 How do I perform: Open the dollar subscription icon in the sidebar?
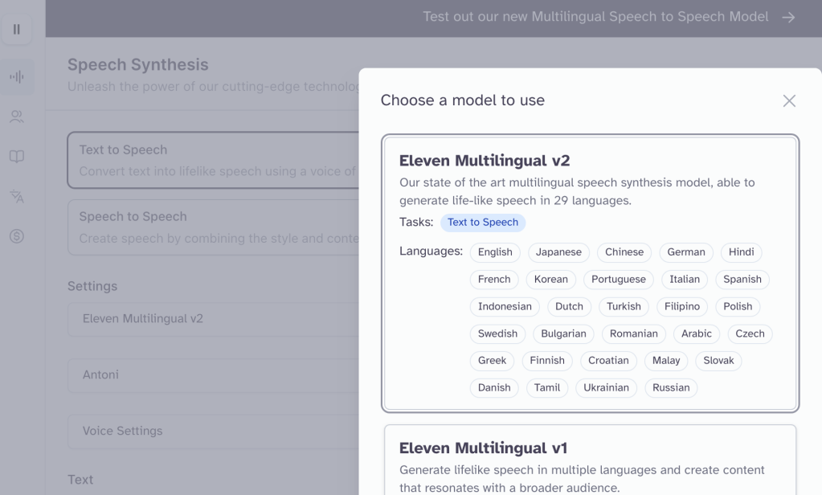[17, 236]
